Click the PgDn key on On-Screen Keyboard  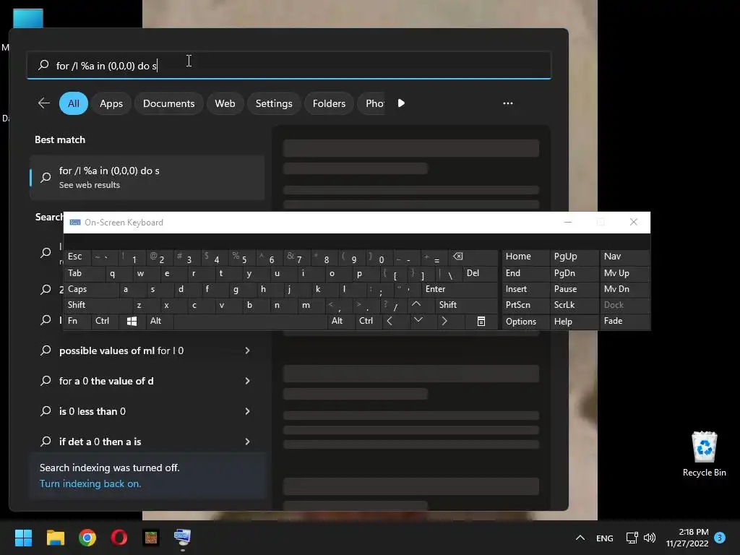[574, 274]
